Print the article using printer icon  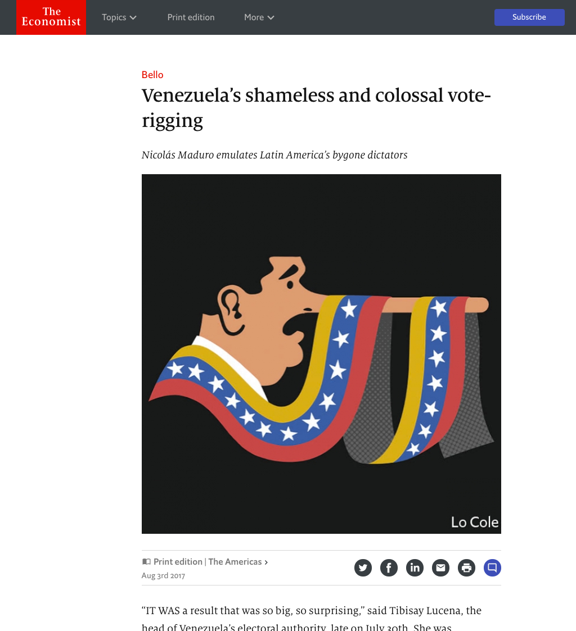click(466, 568)
